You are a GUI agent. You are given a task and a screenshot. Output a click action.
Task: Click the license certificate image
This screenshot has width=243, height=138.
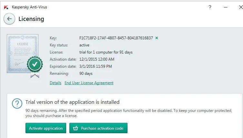(23, 54)
